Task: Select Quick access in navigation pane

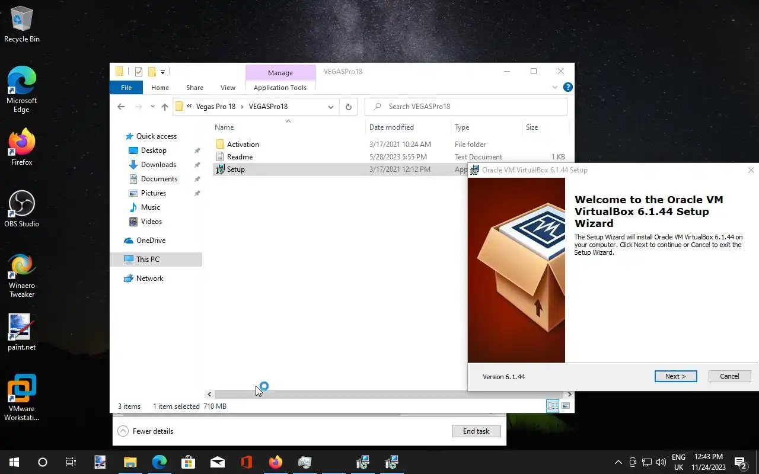Action: pyautogui.click(x=157, y=136)
